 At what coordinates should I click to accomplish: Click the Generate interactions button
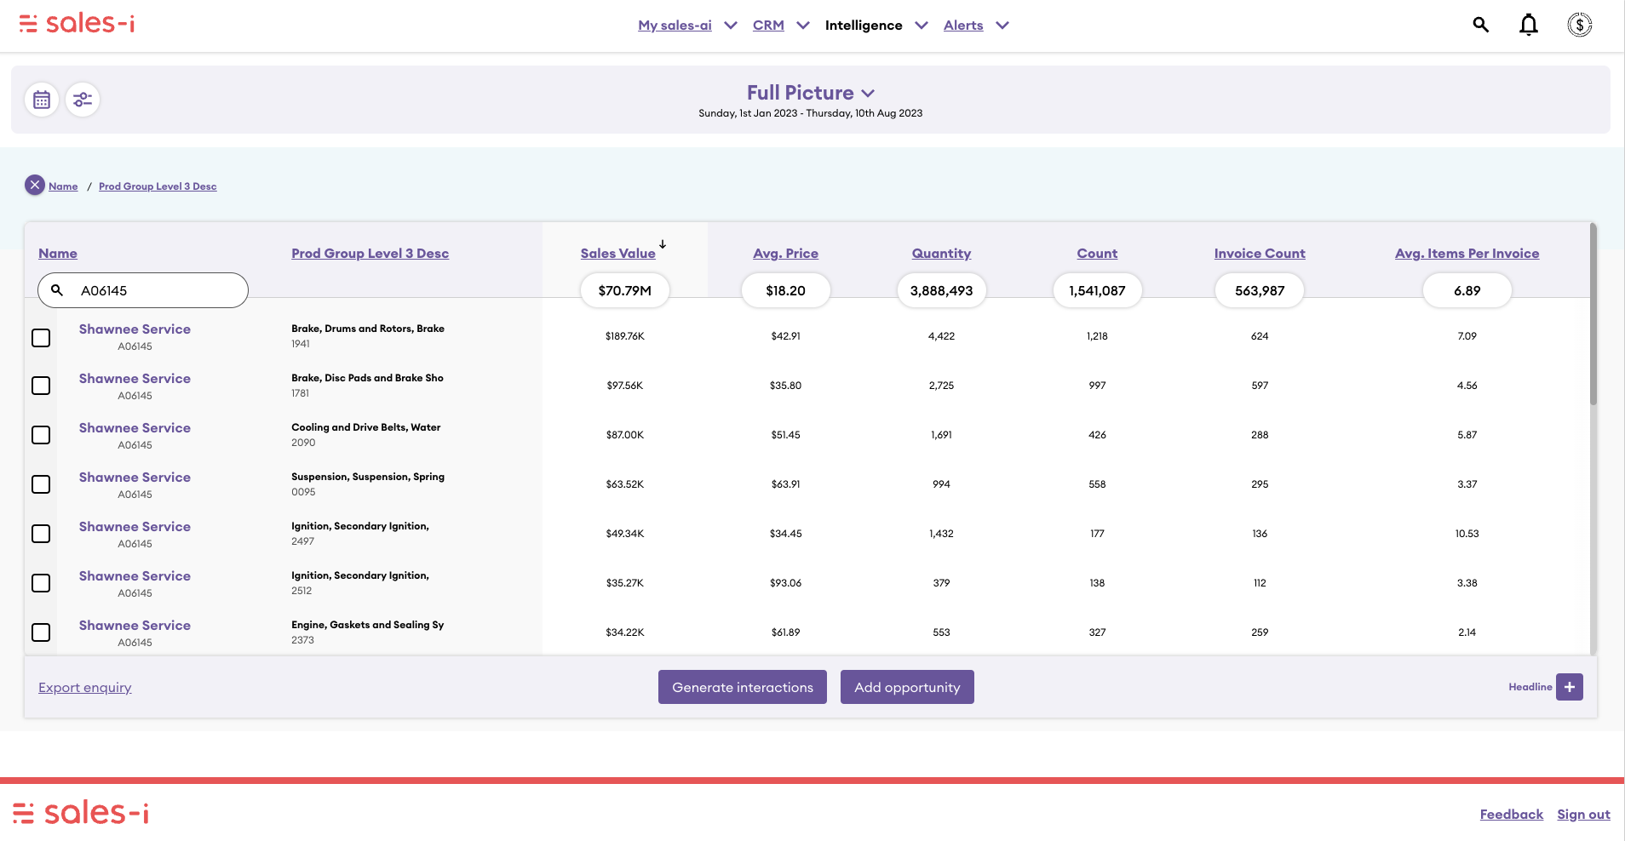(x=742, y=687)
